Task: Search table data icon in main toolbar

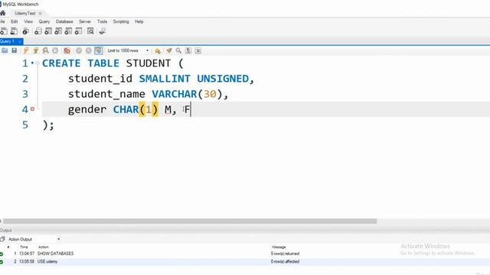Action: [90, 31]
